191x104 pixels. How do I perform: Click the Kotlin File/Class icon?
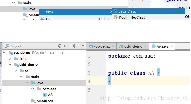[115, 17]
